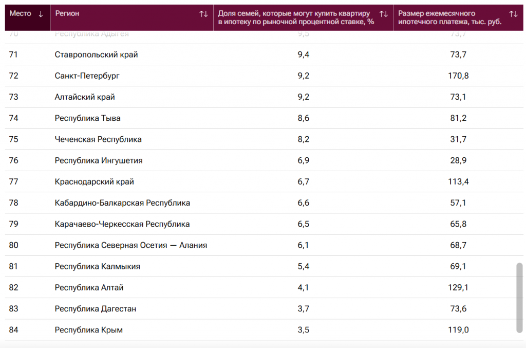Sort table by Место header
526x348 pixels.
pos(21,14)
